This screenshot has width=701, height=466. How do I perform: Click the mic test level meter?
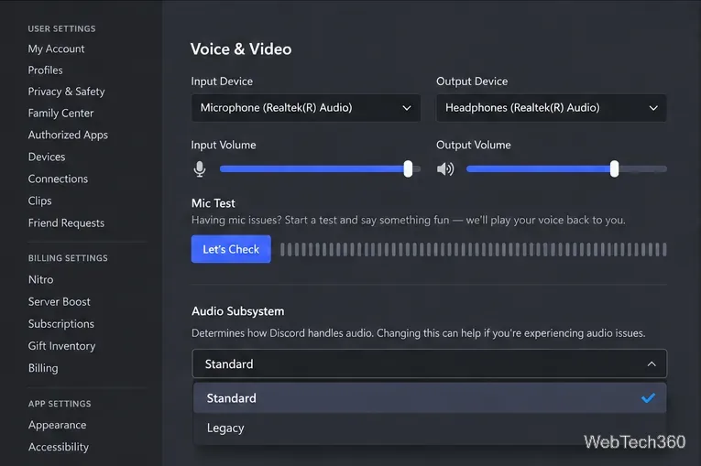[x=474, y=249]
